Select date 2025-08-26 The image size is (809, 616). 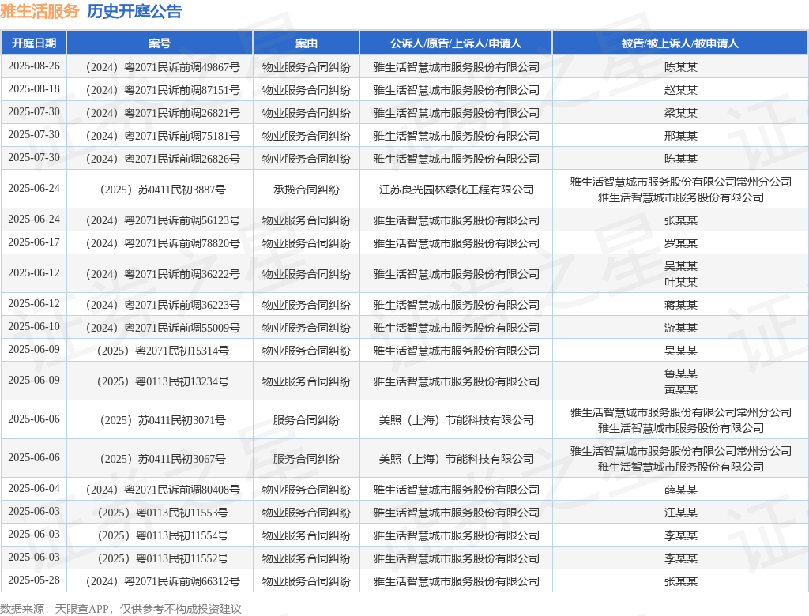pyautogui.click(x=33, y=66)
